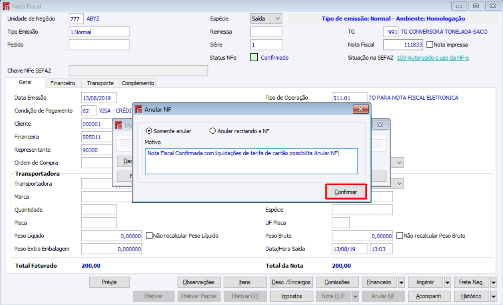
Task: Toggle Não recalcular Peso Líquido checkbox
Action: coord(150,235)
